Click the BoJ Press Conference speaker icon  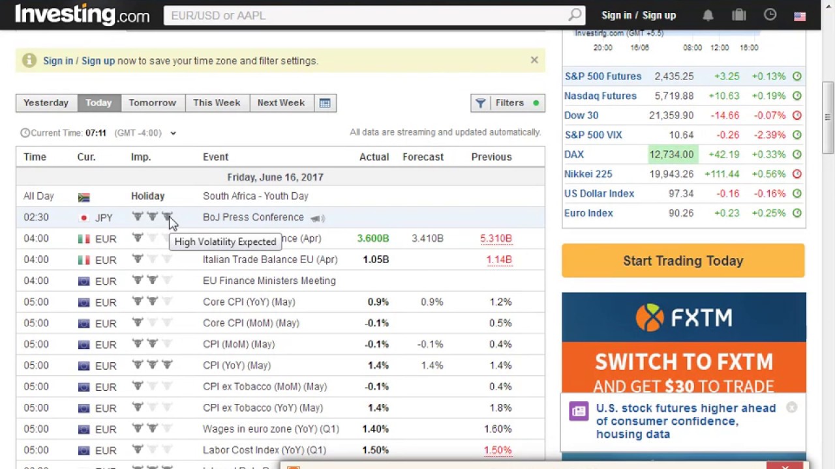point(318,218)
